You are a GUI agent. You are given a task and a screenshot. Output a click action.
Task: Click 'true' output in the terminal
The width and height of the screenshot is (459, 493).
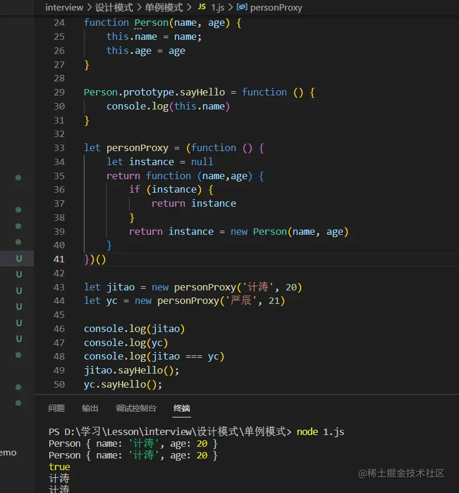click(x=59, y=467)
